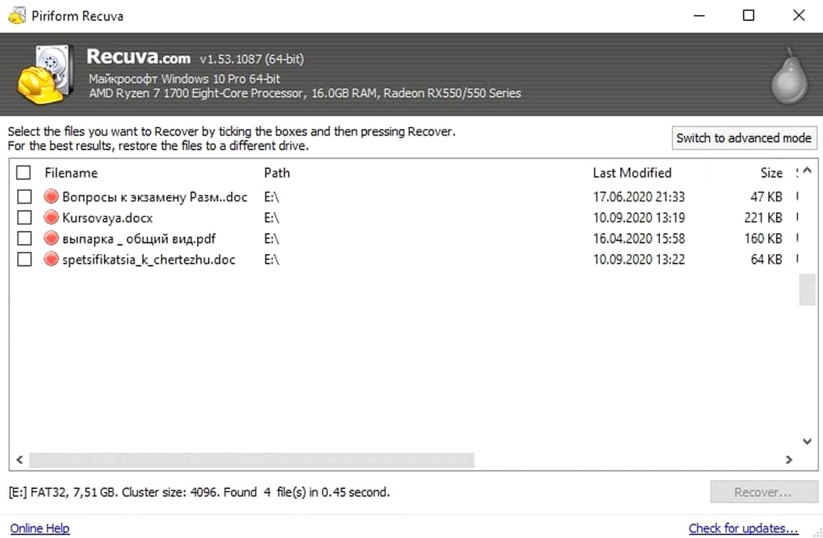The width and height of the screenshot is (823, 538).
Task: Tick the checkbox for Kursovaya.docx
Action: (x=25, y=217)
